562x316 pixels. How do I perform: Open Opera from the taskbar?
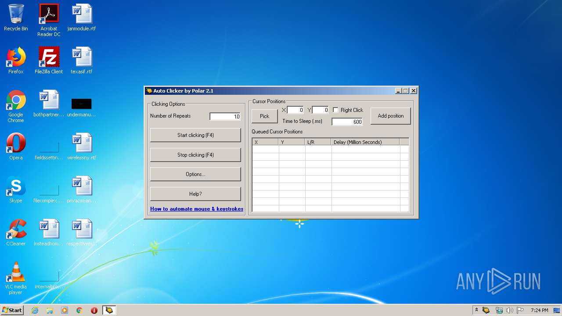tap(94, 310)
